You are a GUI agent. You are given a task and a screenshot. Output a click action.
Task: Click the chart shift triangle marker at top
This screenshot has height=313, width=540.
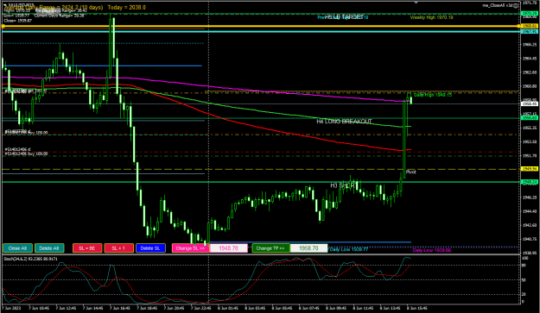[x=416, y=3]
